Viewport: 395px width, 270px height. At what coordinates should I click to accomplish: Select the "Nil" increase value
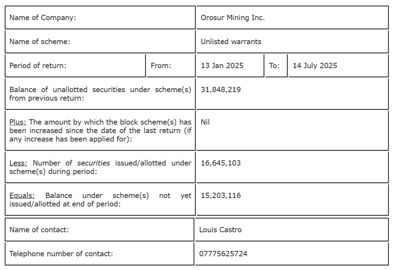[205, 122]
